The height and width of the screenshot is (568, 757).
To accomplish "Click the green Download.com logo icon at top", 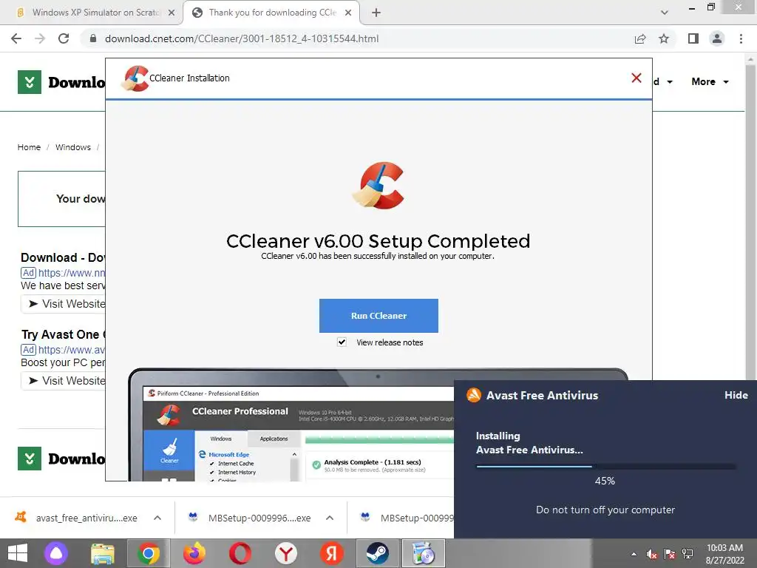I will click(30, 82).
